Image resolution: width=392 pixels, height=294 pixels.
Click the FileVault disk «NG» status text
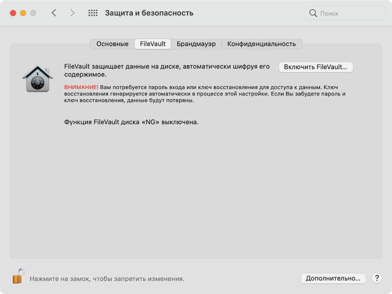131,122
